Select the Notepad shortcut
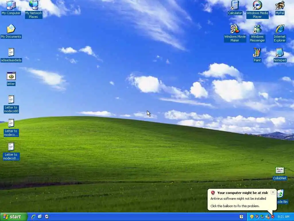Viewport: 294px width, 221px height. [x=280, y=55]
